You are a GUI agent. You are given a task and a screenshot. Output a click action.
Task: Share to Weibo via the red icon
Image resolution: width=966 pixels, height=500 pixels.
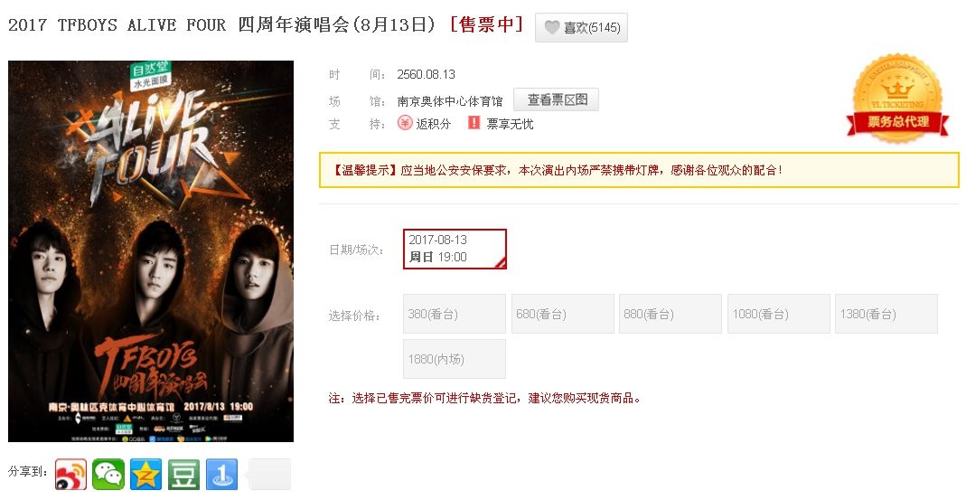click(x=70, y=474)
